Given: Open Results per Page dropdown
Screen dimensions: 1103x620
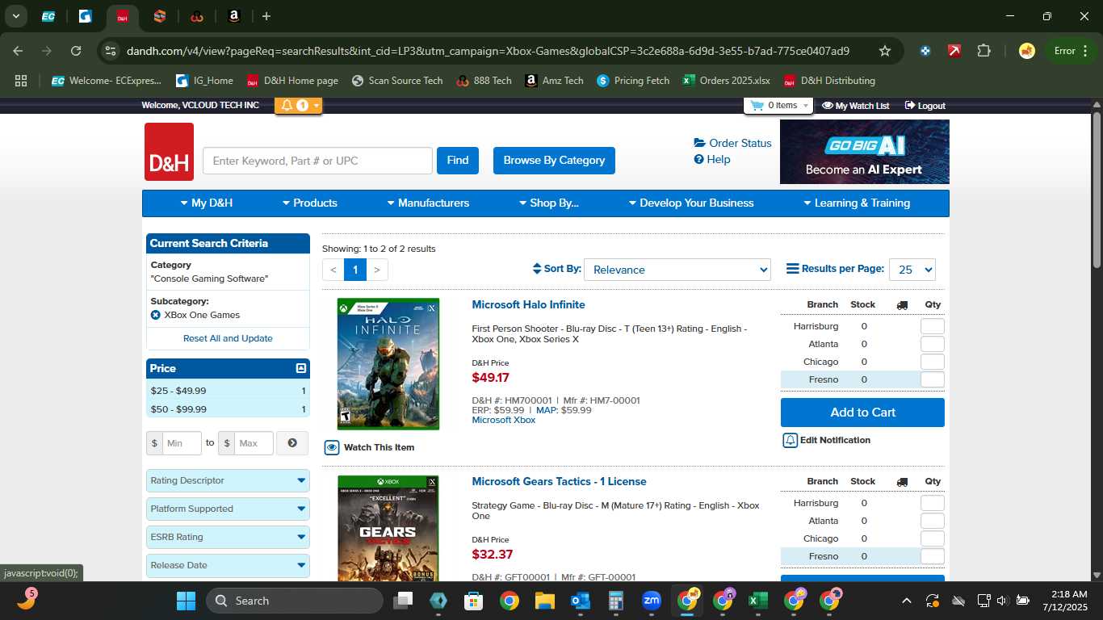Looking at the screenshot, I should point(912,270).
